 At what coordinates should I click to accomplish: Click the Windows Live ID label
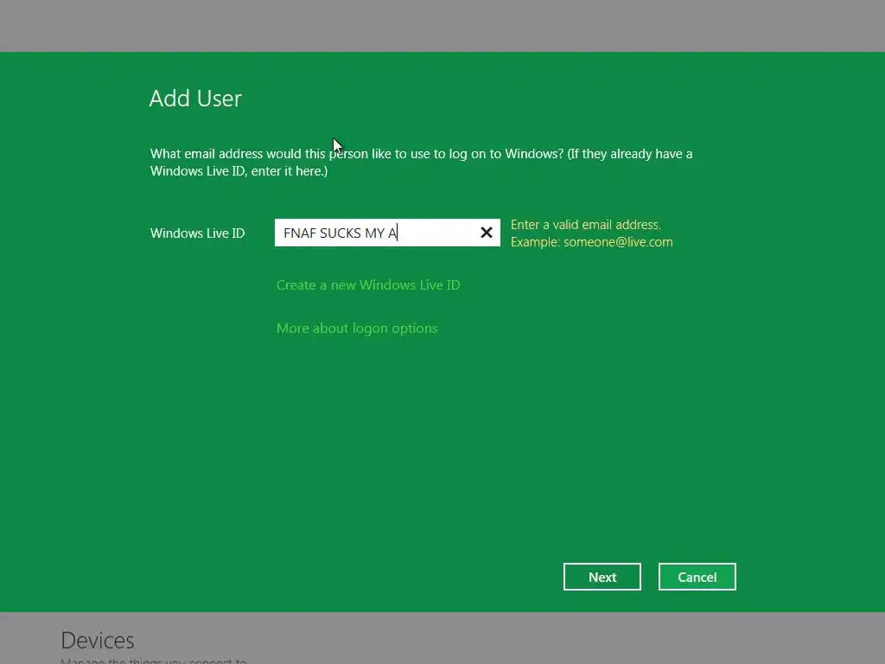tap(198, 233)
